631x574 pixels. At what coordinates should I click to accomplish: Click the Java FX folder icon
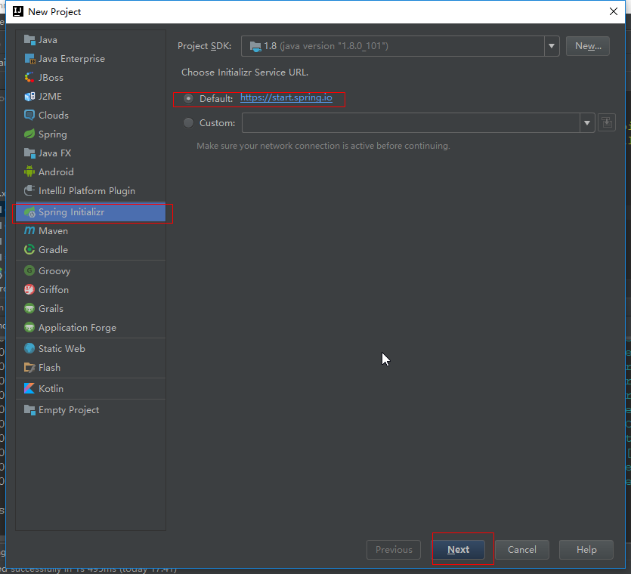pos(29,153)
